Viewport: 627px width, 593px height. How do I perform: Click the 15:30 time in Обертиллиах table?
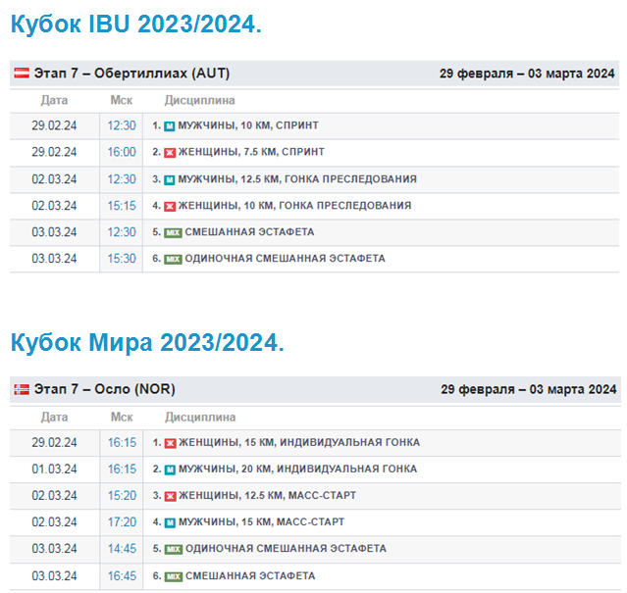(122, 259)
